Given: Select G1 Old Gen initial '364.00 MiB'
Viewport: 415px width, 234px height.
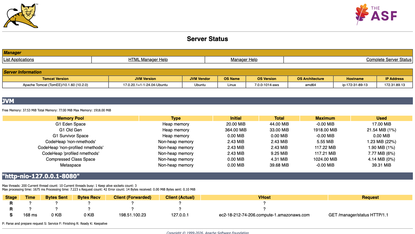Looking at the screenshot, I should 236,130.
